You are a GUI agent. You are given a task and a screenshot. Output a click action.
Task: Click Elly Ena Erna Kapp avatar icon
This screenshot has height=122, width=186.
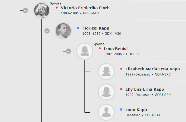pos(107,92)
